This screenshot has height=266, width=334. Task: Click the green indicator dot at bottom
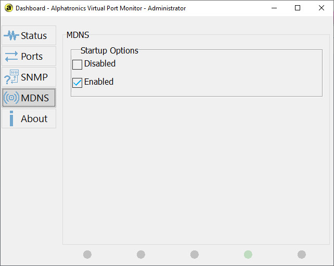coord(248,255)
